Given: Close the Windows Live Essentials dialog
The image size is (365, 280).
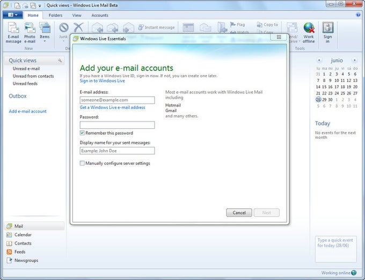Looking at the screenshot, I should pos(279,37).
